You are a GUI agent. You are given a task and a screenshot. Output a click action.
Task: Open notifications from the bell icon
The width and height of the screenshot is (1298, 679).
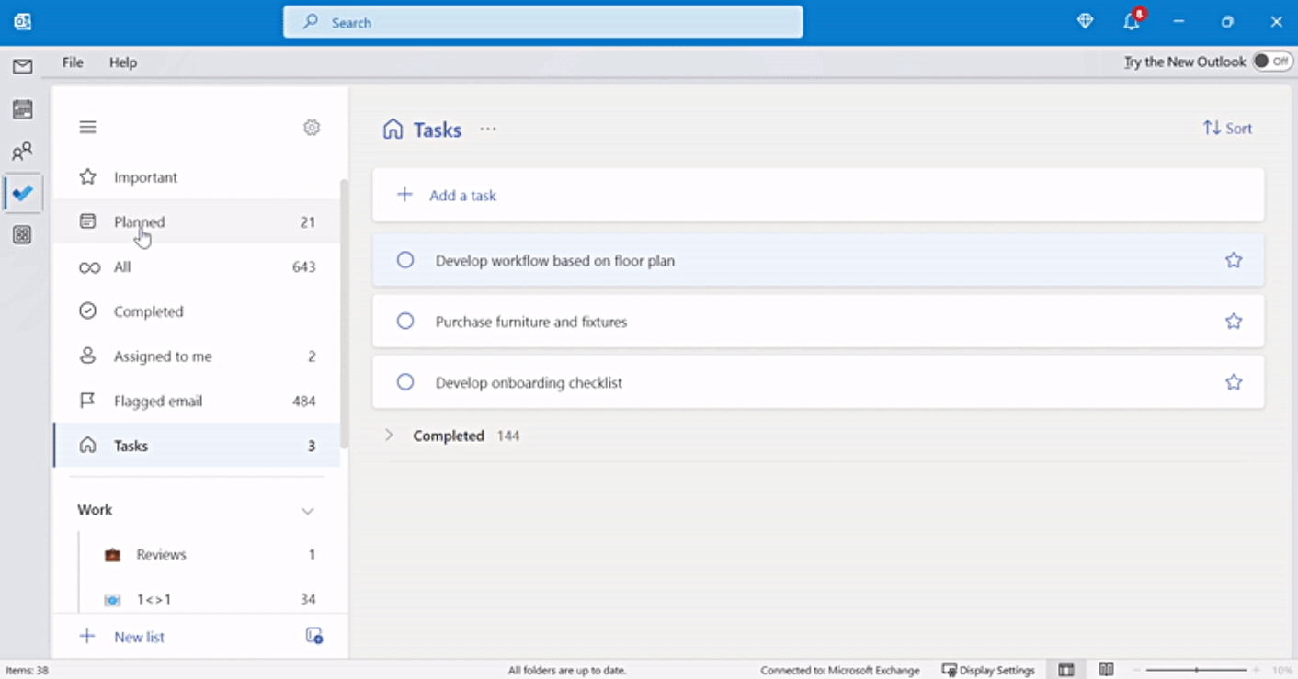coord(1131,20)
